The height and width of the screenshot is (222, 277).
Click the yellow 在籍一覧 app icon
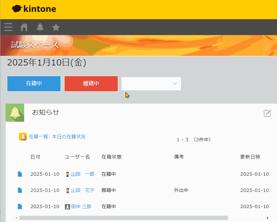pyautogui.click(x=23, y=137)
